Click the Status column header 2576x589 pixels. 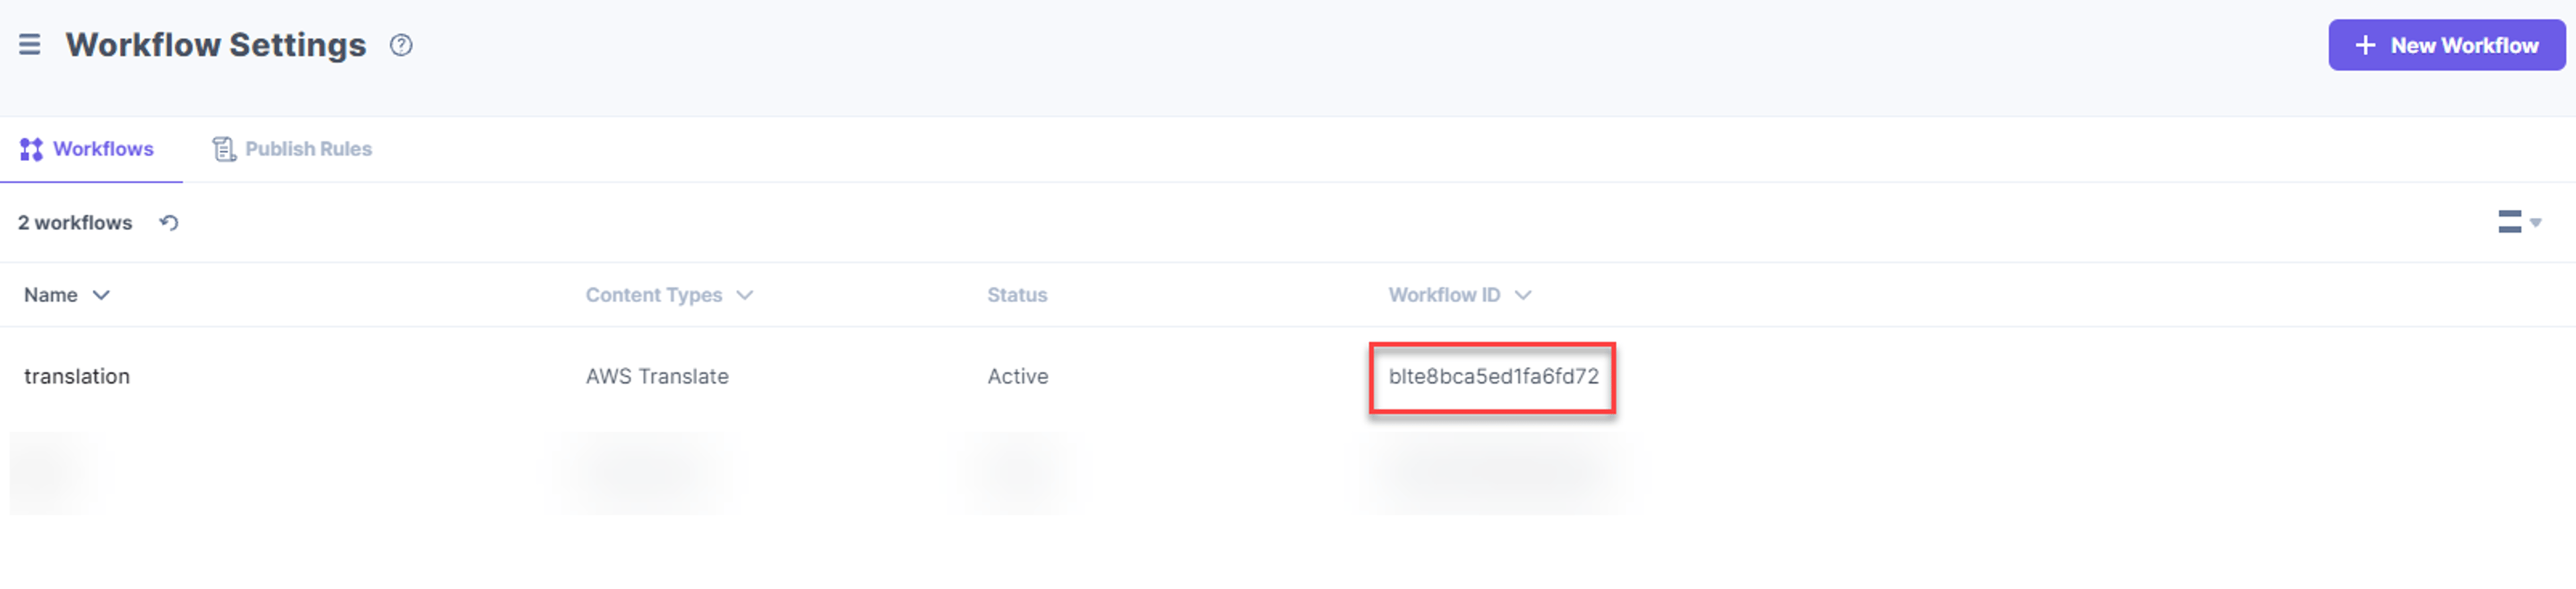(1017, 295)
